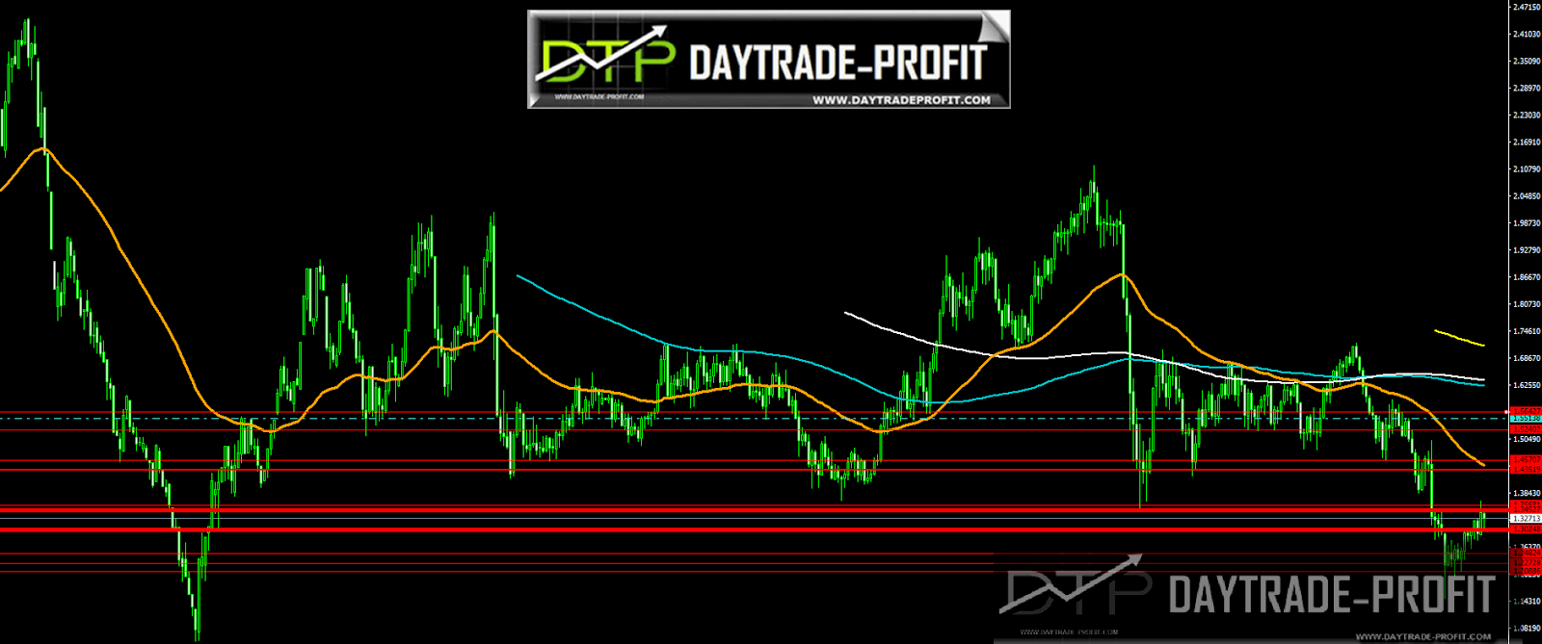
Task: Click the top DAYTRADE-PROFIT banner logo
Action: pos(768,59)
